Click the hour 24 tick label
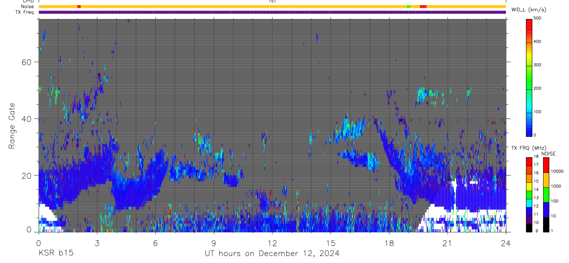Image resolution: width=569 pixels, height=263 pixels. [x=506, y=243]
